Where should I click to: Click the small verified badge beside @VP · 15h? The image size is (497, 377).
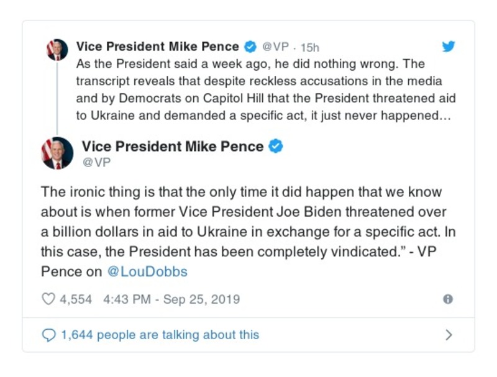click(x=250, y=47)
